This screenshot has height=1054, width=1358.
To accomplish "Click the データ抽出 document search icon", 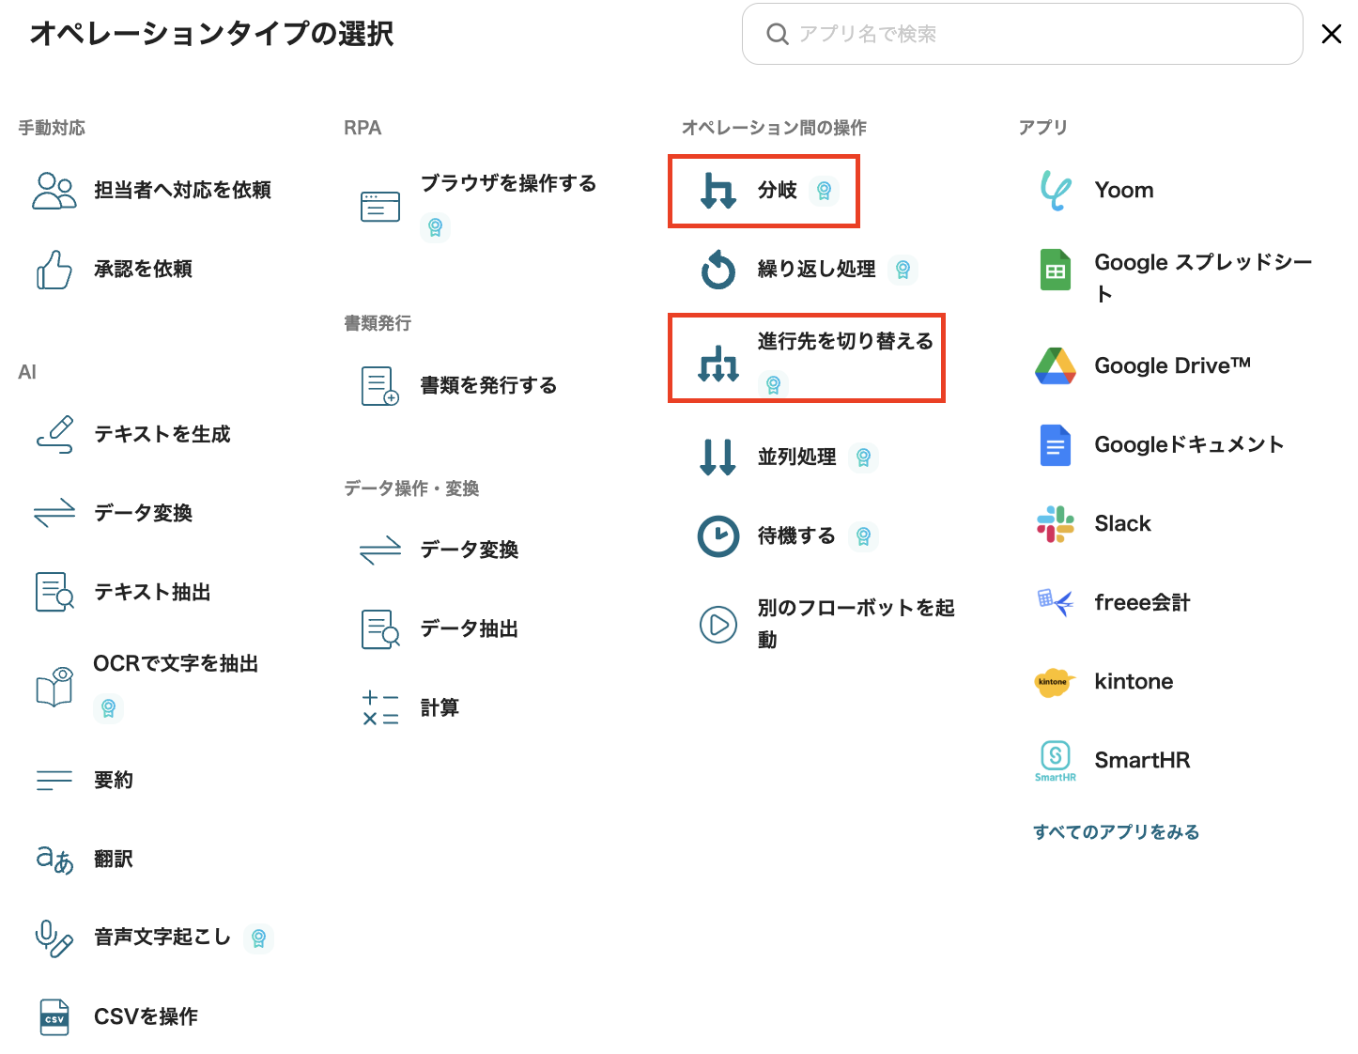I will [380, 629].
